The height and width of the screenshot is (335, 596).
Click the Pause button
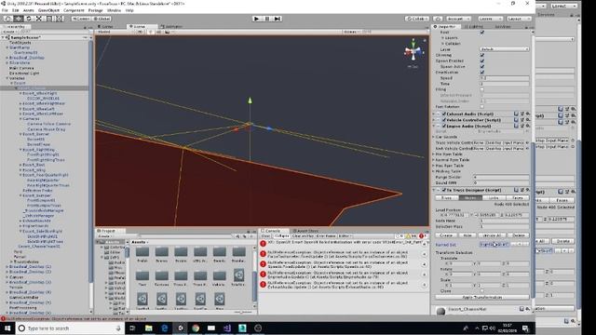coord(267,19)
